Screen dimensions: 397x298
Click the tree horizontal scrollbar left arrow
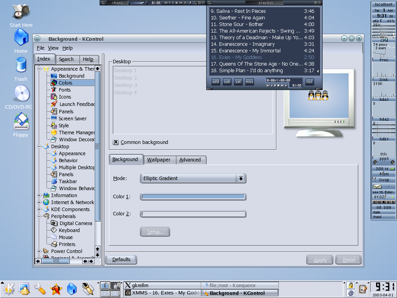(x=38, y=261)
